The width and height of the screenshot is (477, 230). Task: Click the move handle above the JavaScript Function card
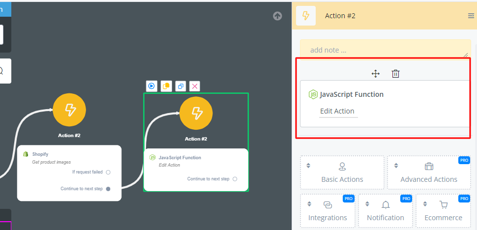pyautogui.click(x=375, y=74)
